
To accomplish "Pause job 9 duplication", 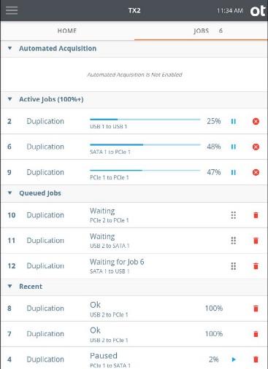I will click(234, 172).
